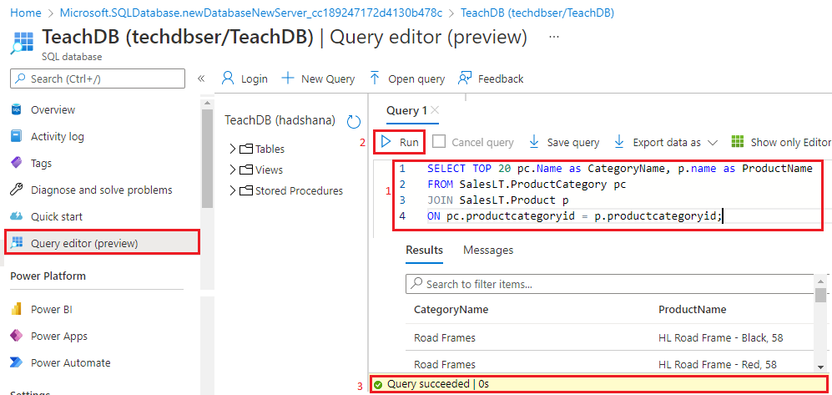
Task: Click the sidebar Search (Ctrl+/) box
Action: (x=98, y=78)
